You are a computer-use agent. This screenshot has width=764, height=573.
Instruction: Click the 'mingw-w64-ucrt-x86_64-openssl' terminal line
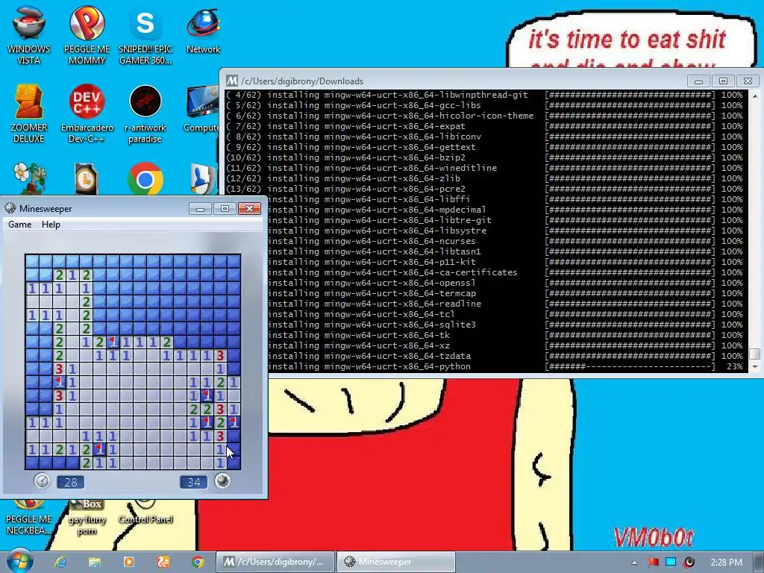coord(400,283)
